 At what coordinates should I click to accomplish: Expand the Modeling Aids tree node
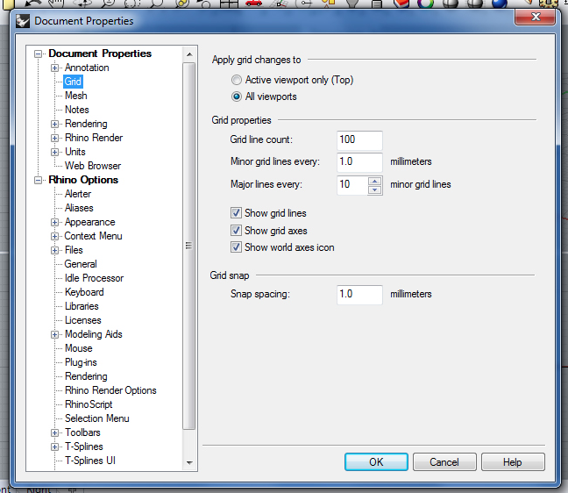[x=54, y=334]
